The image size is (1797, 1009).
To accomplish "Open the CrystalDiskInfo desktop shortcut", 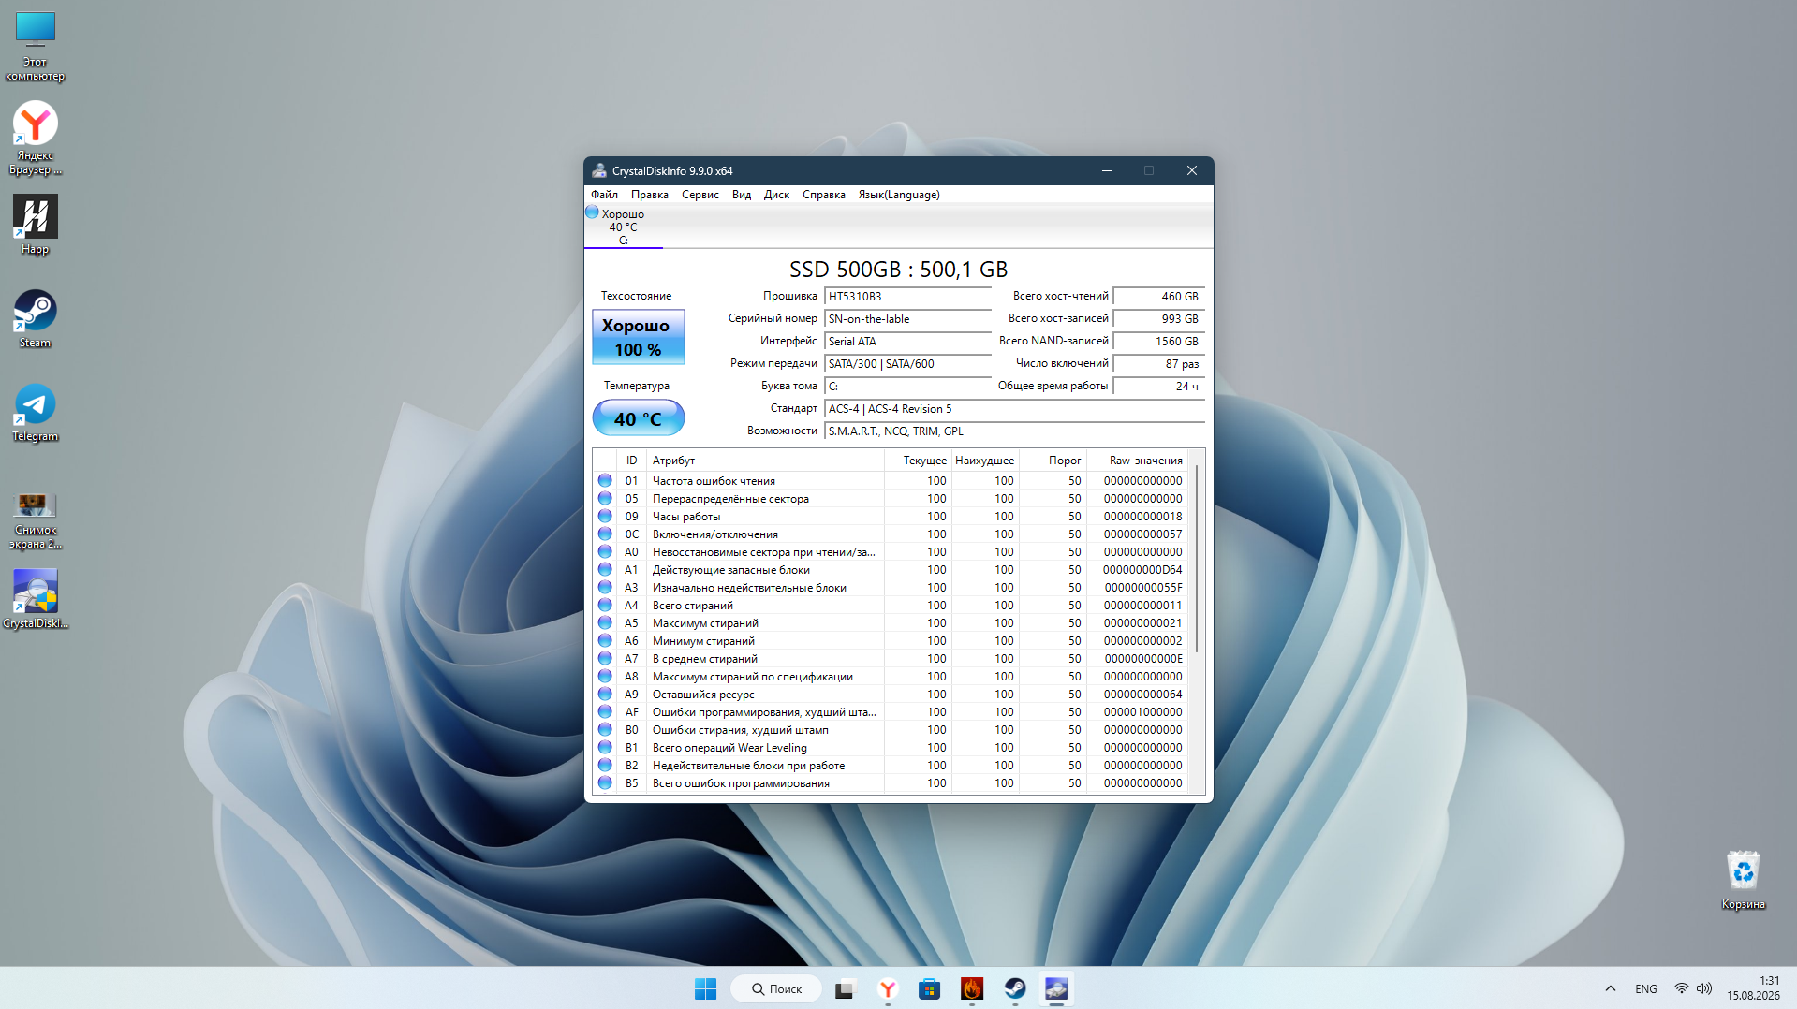I will point(36,599).
